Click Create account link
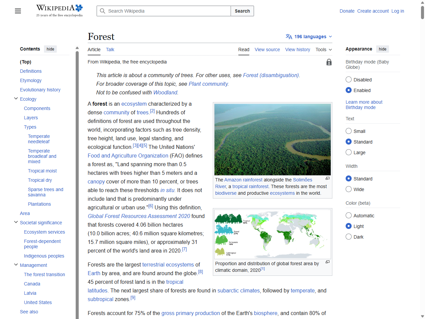425x319 pixels. [373, 11]
